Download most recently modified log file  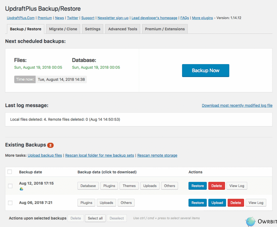point(237,106)
